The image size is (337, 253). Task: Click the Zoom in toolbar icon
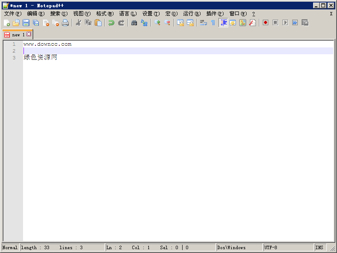pos(157,23)
